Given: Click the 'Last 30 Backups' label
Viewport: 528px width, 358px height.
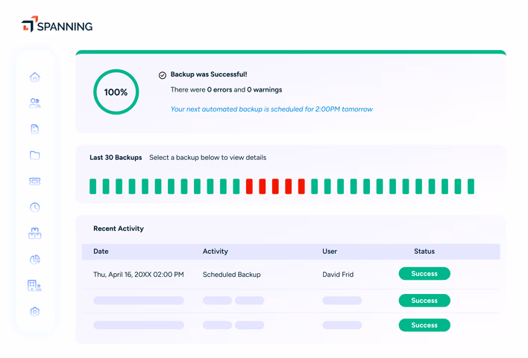Looking at the screenshot, I should point(116,158).
